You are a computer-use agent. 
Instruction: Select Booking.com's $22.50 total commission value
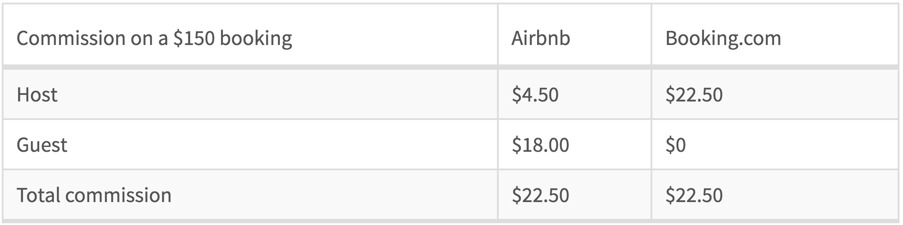(694, 195)
